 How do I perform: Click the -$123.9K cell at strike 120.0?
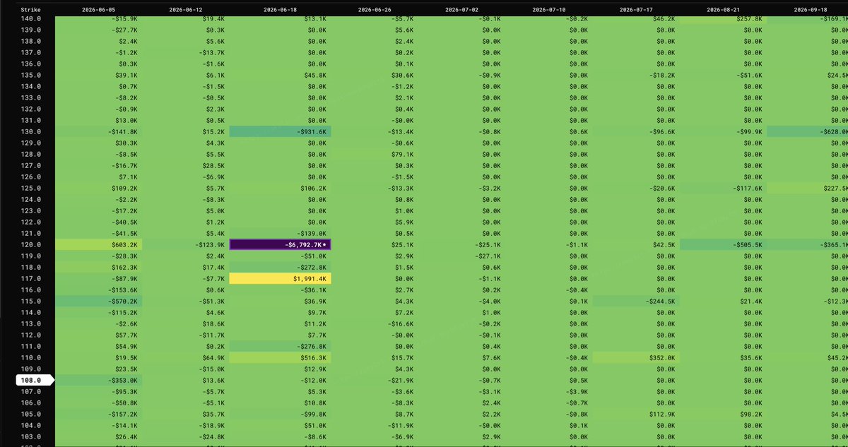(x=187, y=244)
